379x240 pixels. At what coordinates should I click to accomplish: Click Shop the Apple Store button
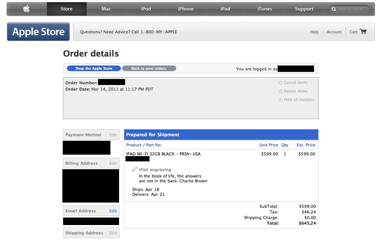coord(94,69)
